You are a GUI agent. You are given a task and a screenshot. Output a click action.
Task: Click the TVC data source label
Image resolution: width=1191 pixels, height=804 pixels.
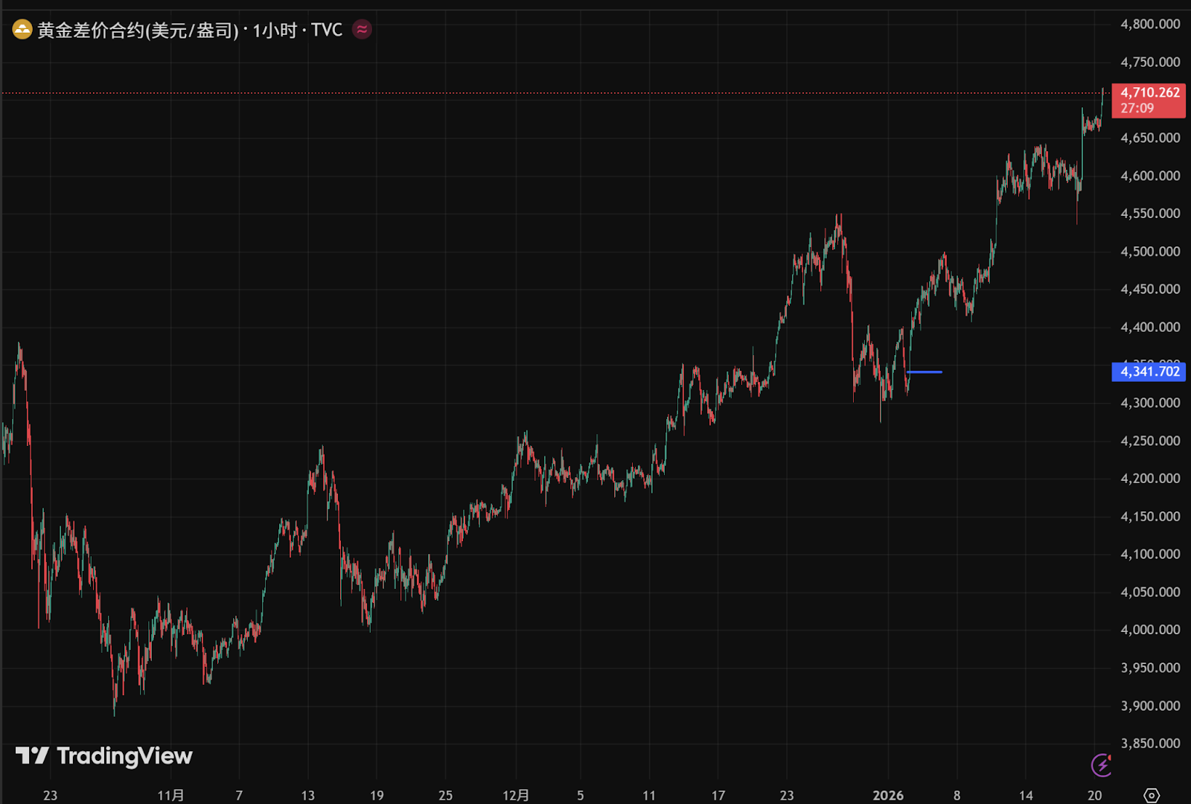(326, 31)
